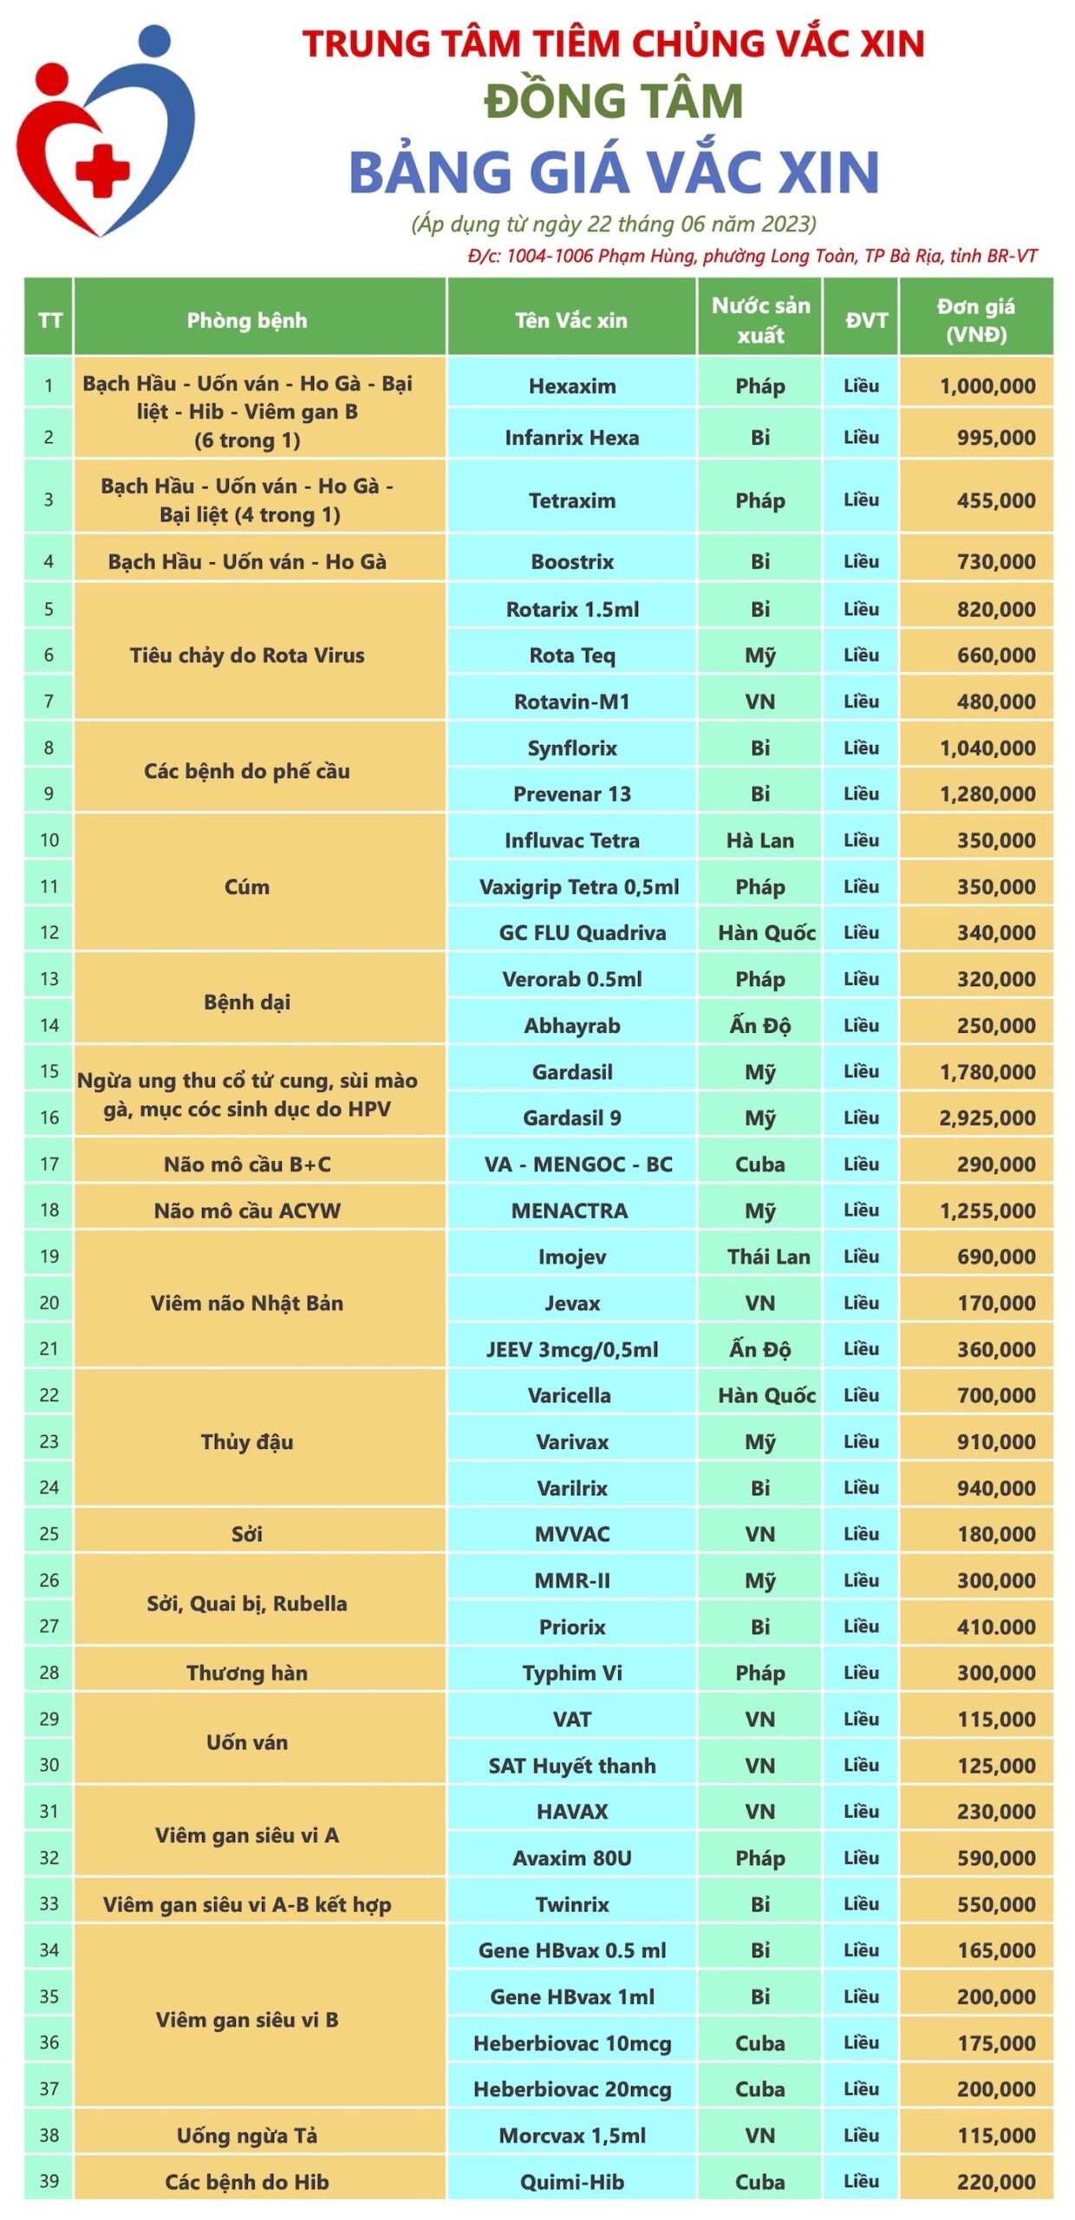Select the Gardasil 9 row name
Screen dimensions: 1075x2220
pyautogui.click(x=571, y=1118)
